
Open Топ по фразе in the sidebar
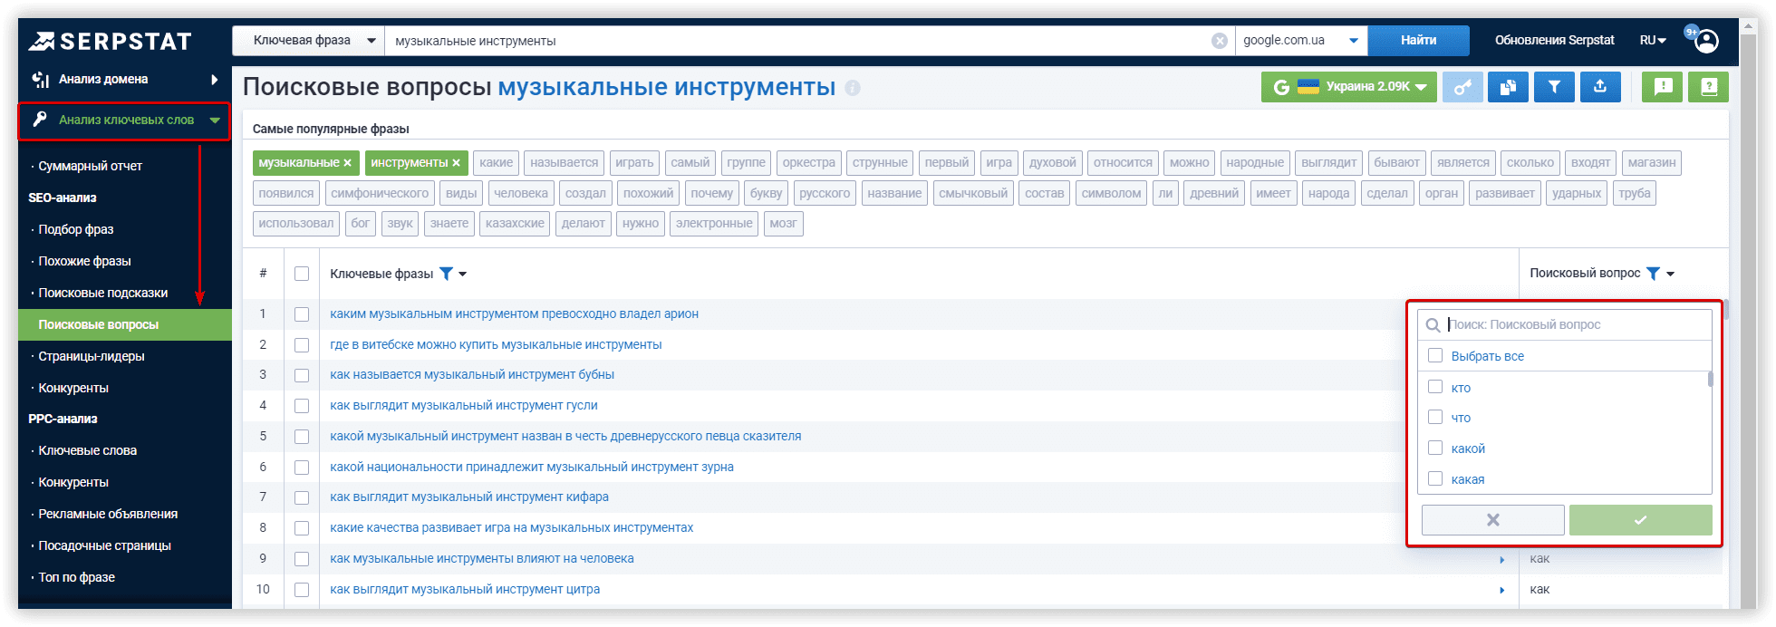coord(77,578)
